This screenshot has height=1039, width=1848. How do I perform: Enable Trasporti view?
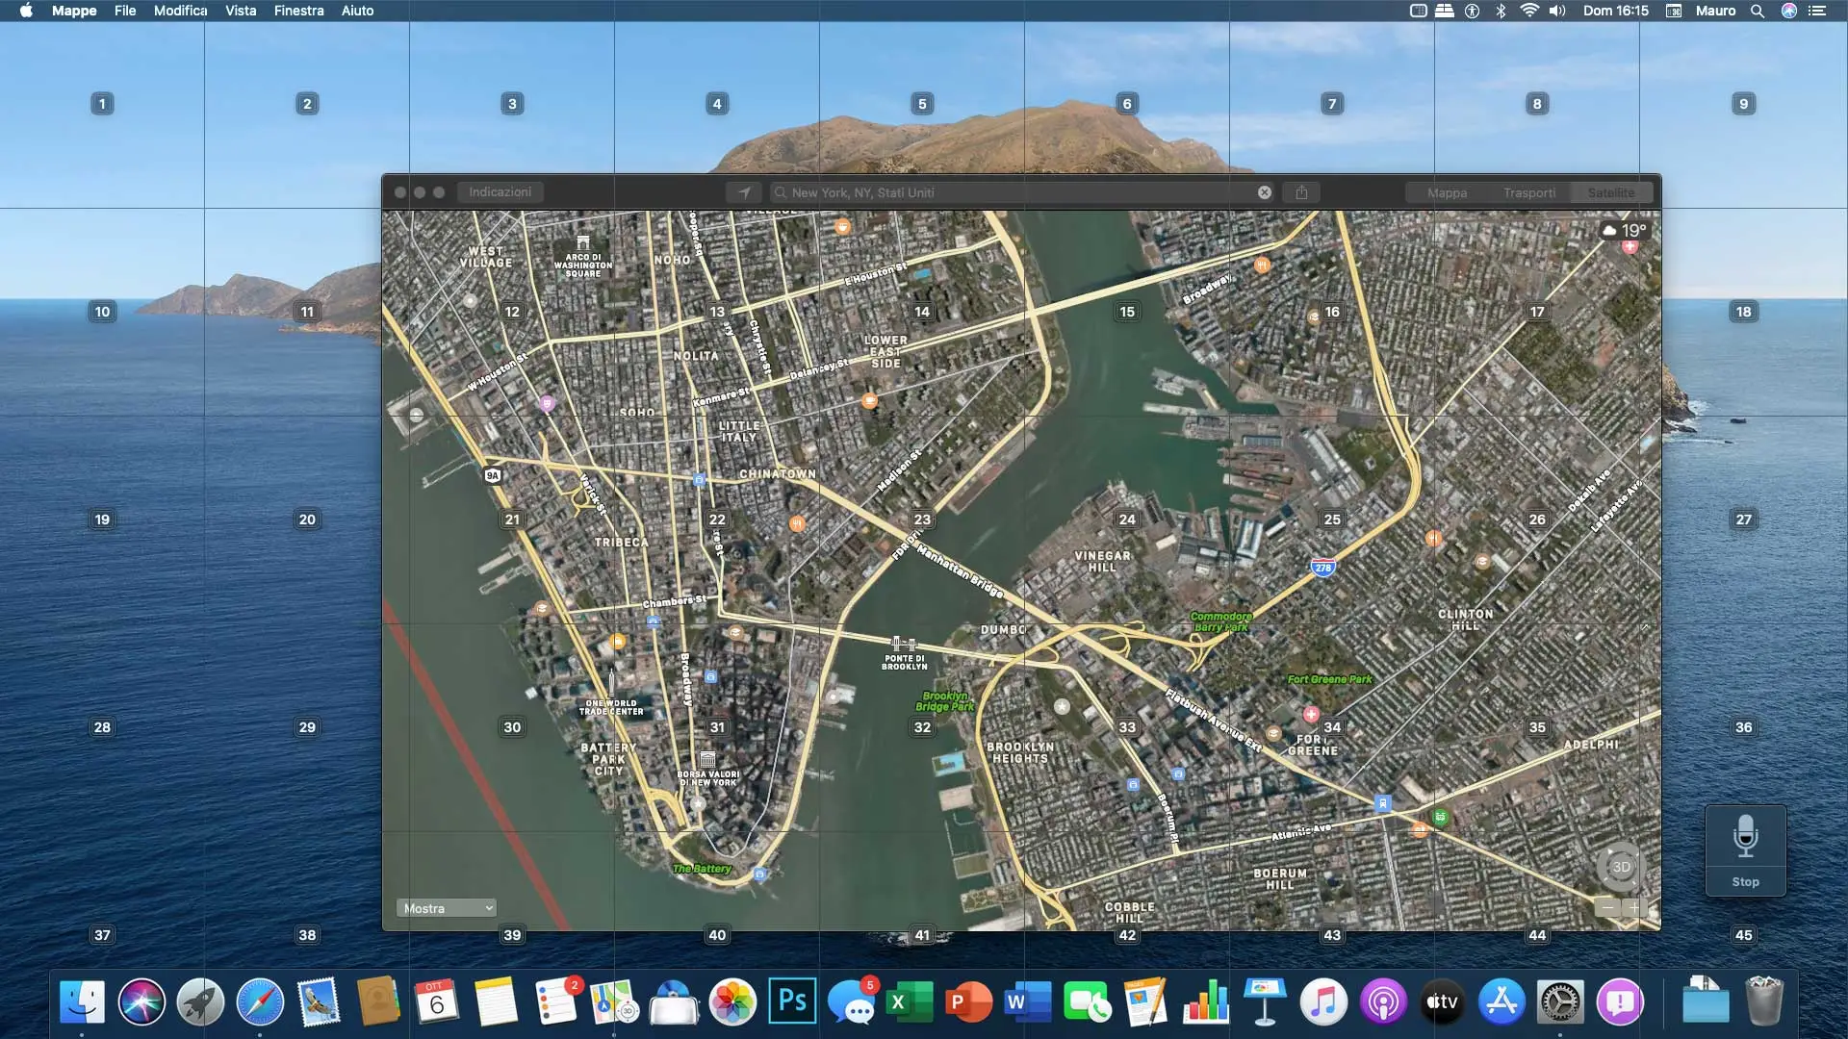pyautogui.click(x=1530, y=192)
